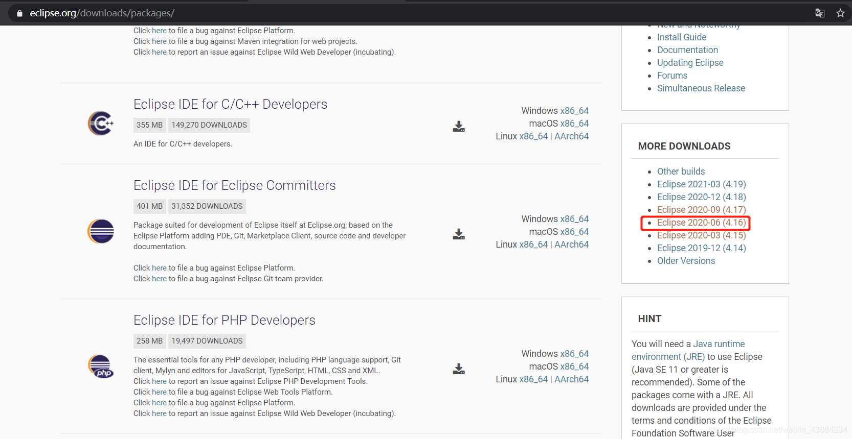Open Older Versions link
852x439 pixels.
pyautogui.click(x=686, y=261)
